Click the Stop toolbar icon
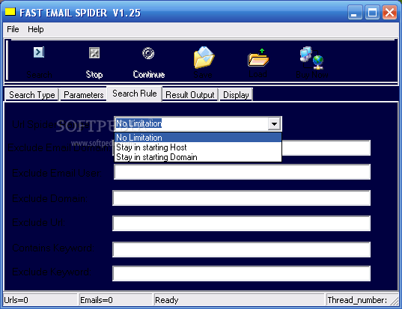Viewport: 402px width, 309px height. (94, 53)
